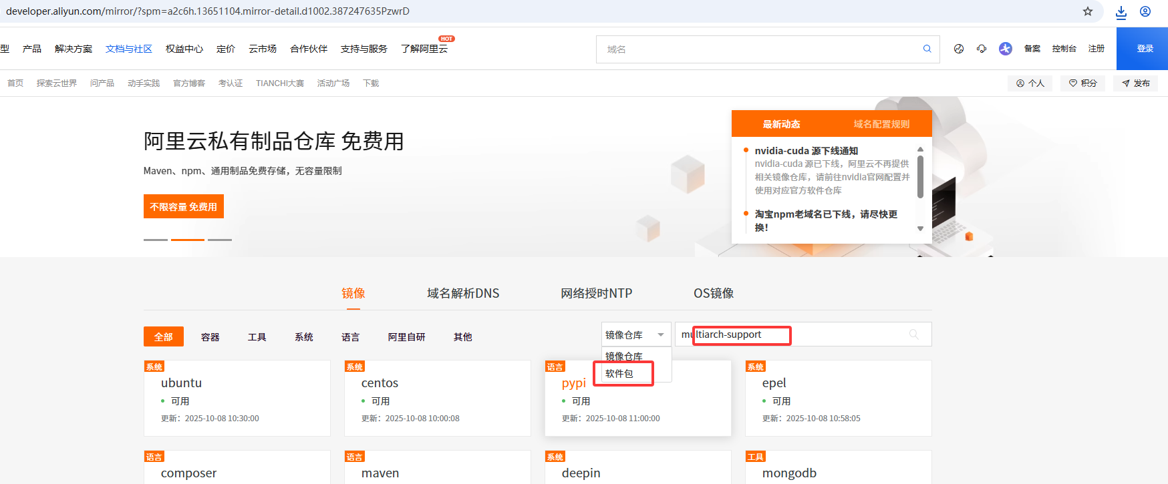
Task: Select the 全部 category filter
Action: [x=164, y=337]
